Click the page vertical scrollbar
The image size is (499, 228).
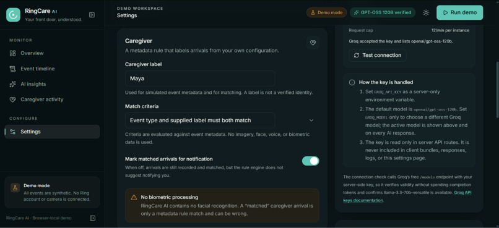pos(497,90)
